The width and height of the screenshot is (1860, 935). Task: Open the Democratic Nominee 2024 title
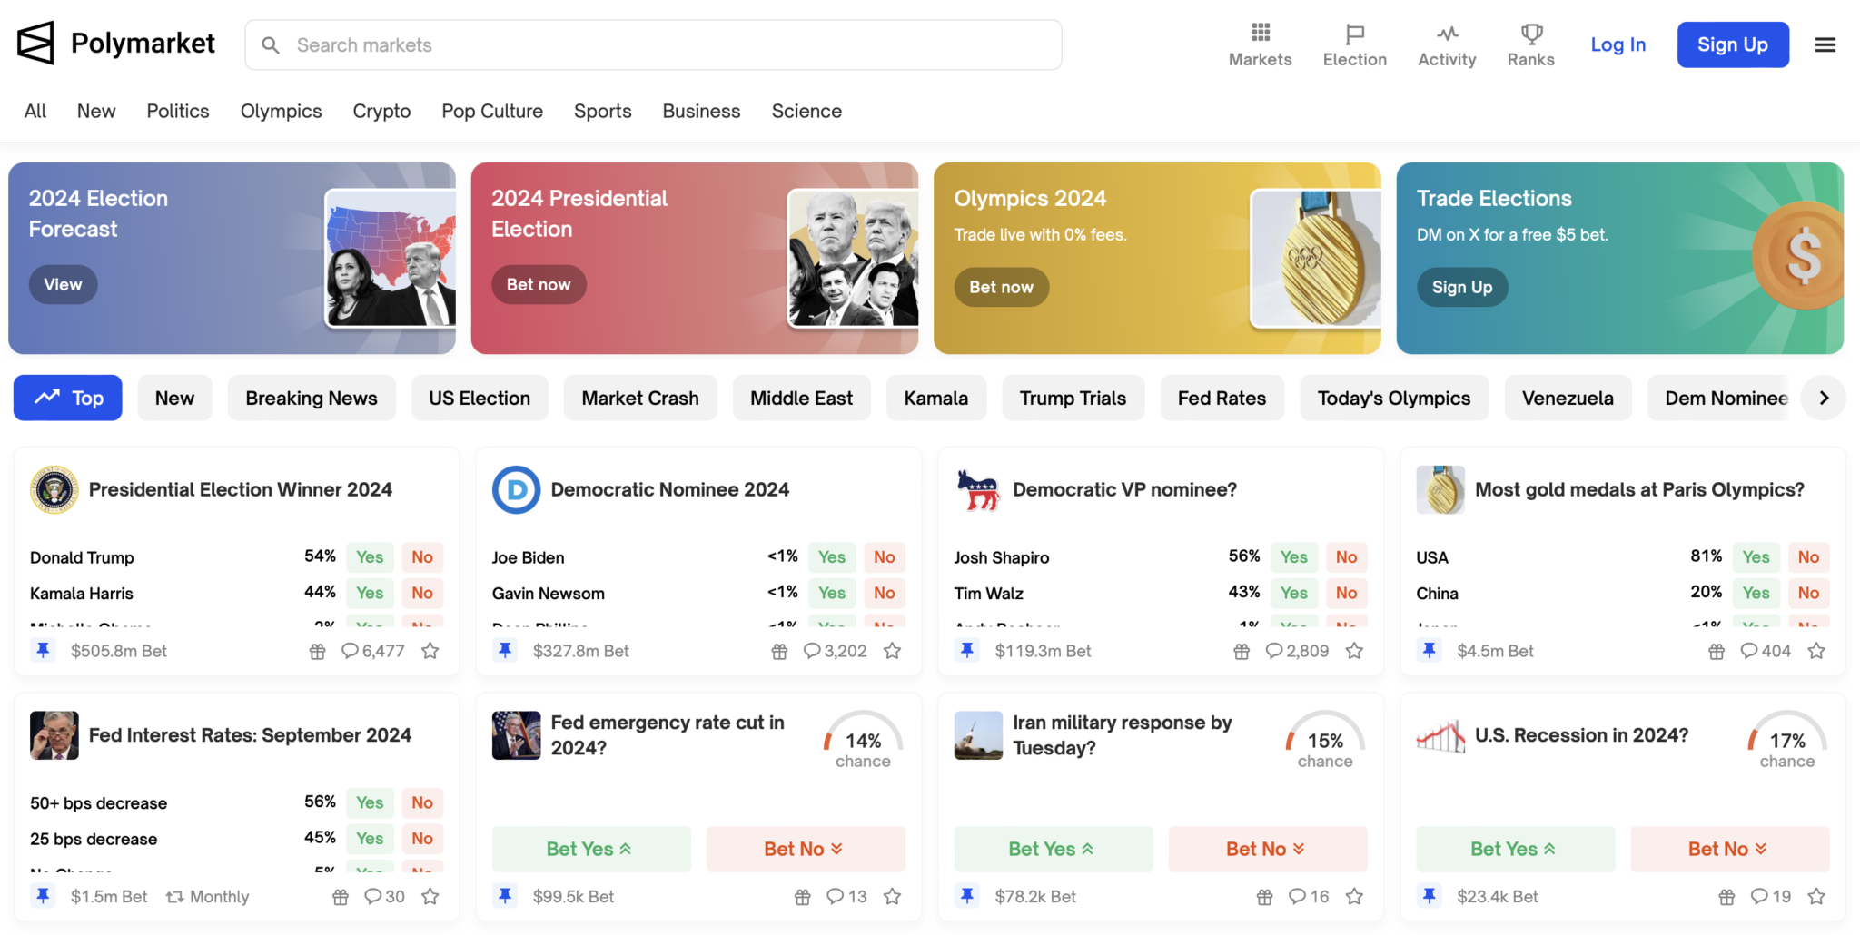coord(669,489)
